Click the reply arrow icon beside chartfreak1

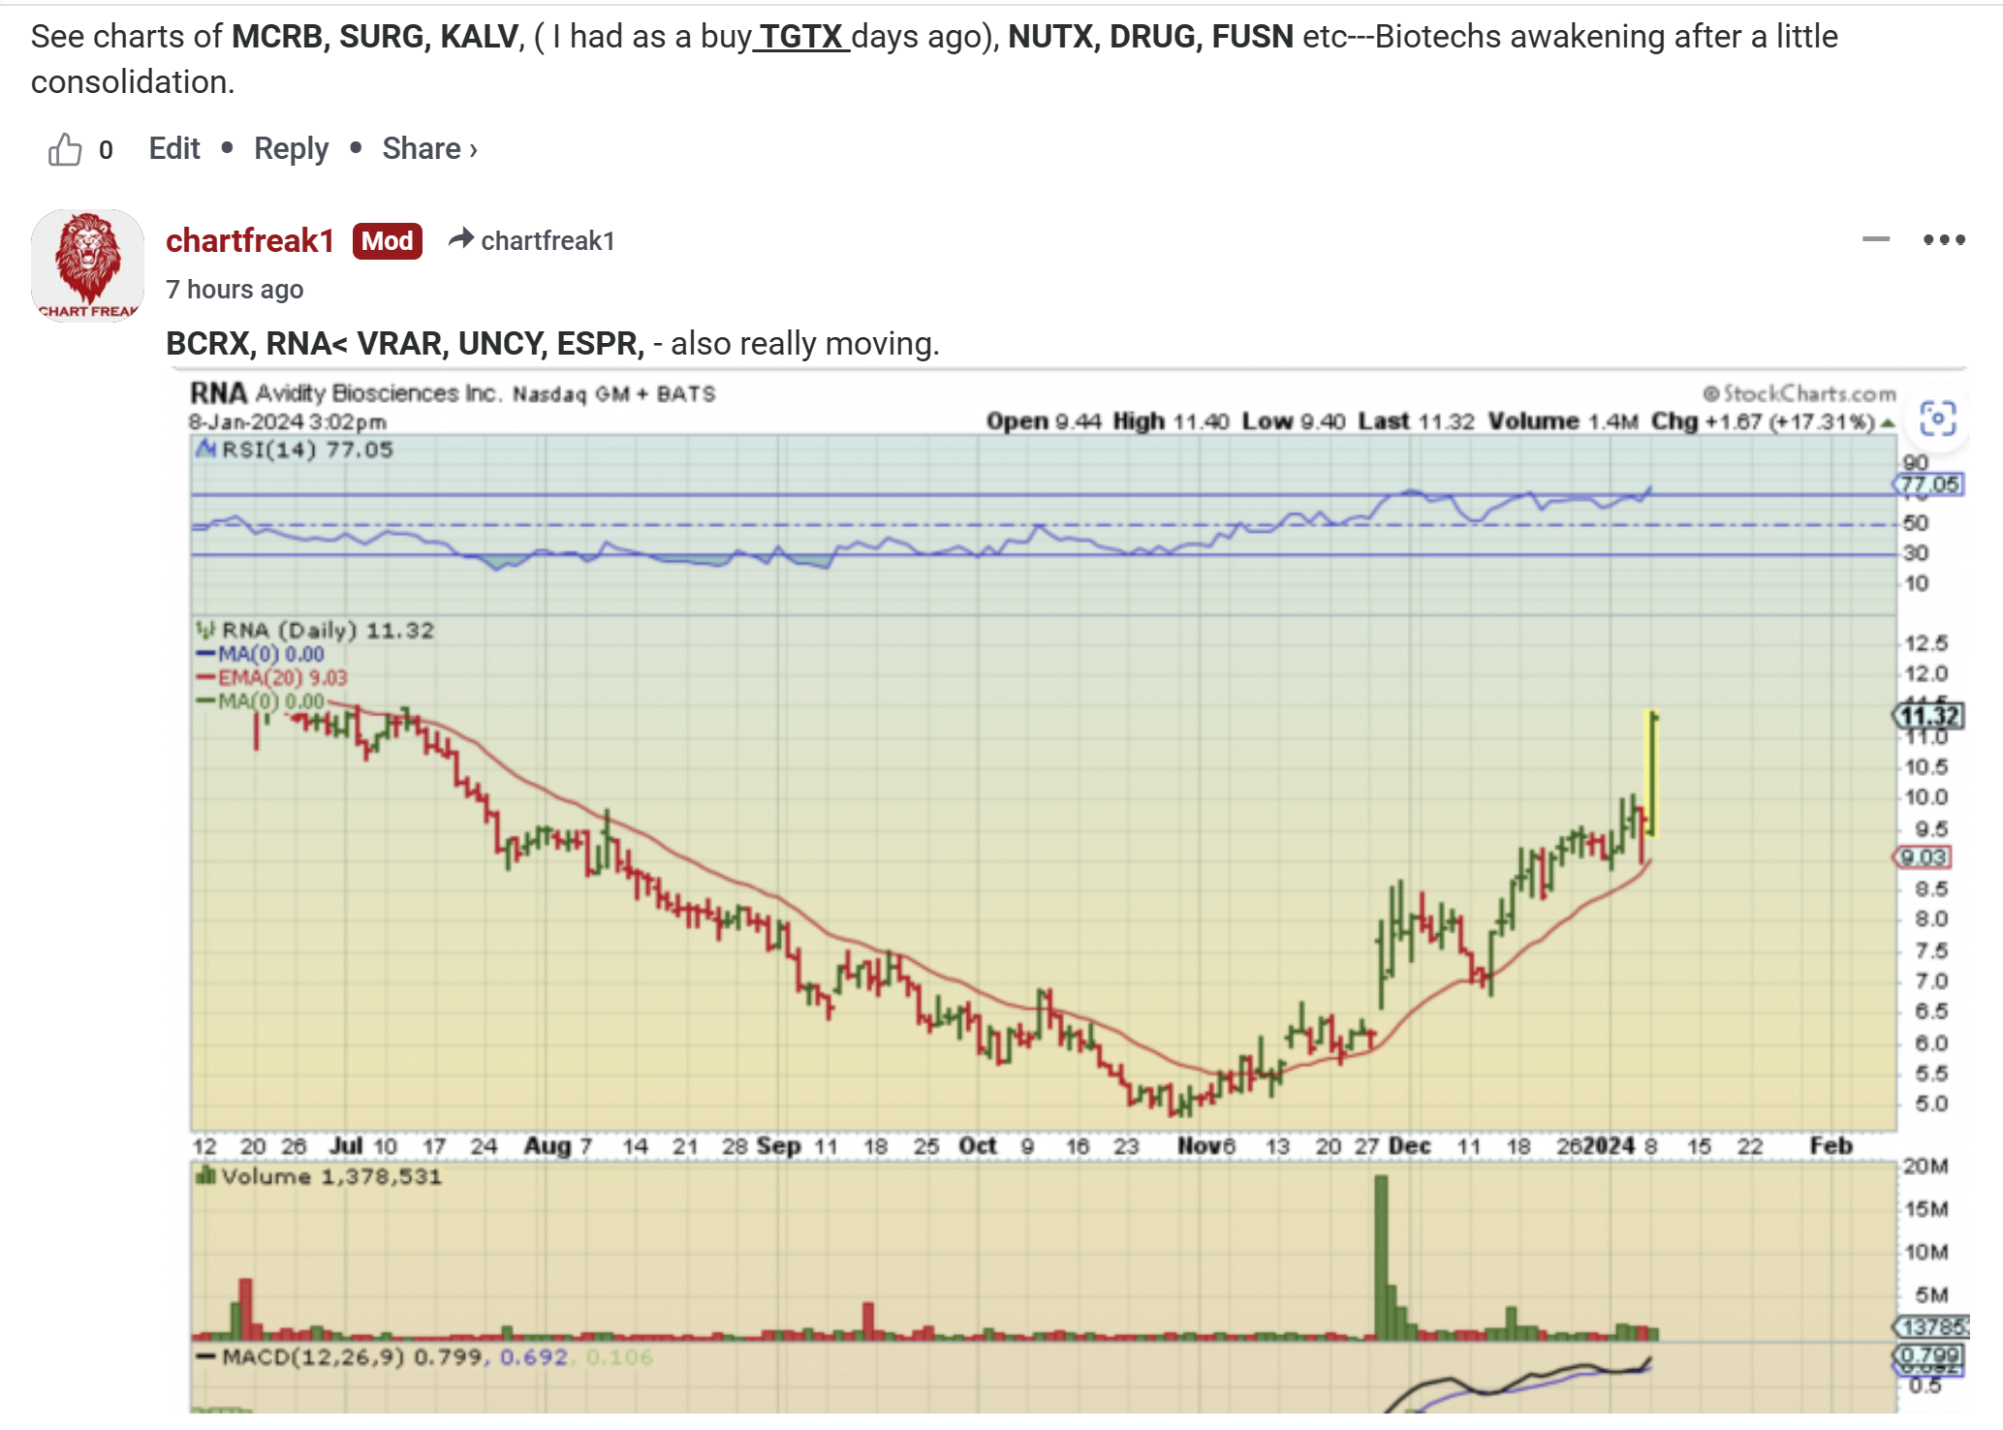pyautogui.click(x=460, y=239)
